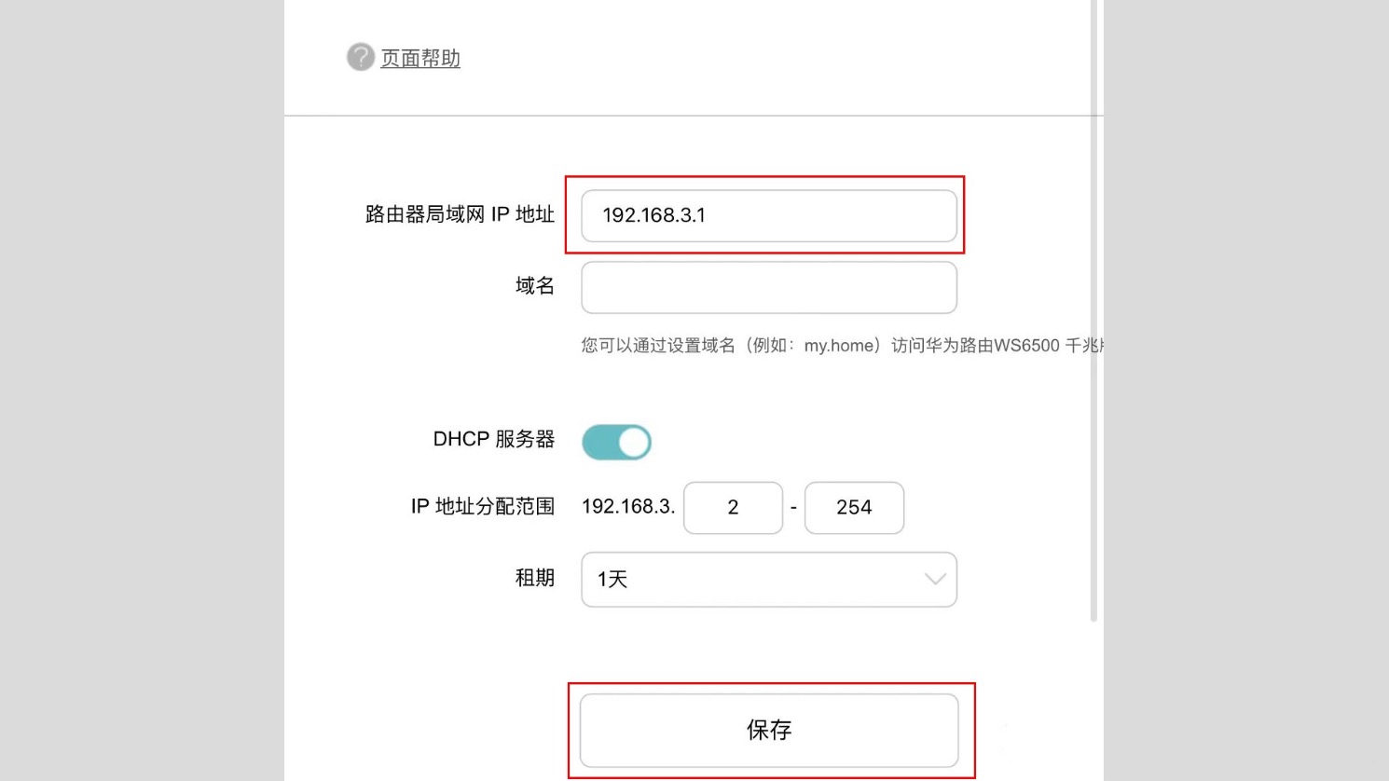
Task: Click the my.home domain example hint text
Action: click(x=837, y=345)
